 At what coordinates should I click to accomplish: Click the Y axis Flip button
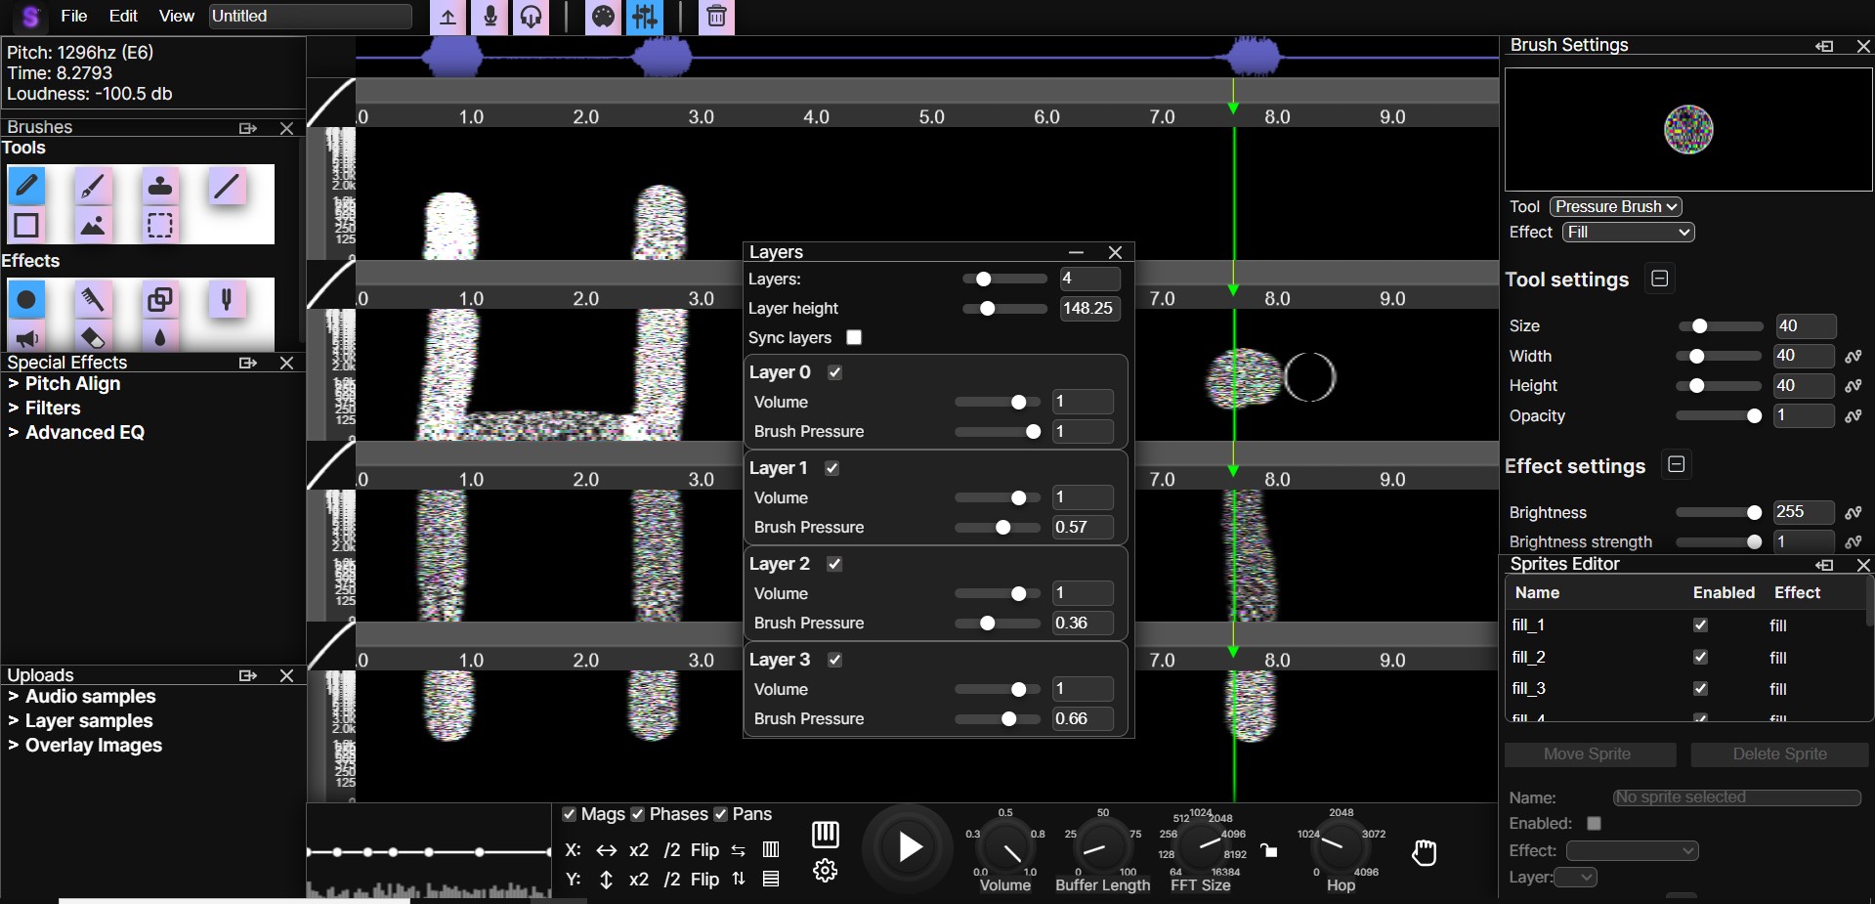click(704, 880)
